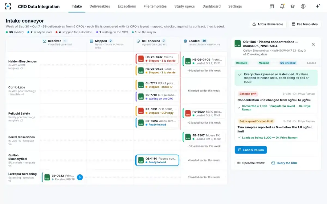Click the File templates button at top right
This screenshot has width=327, height=204.
pos(304,24)
